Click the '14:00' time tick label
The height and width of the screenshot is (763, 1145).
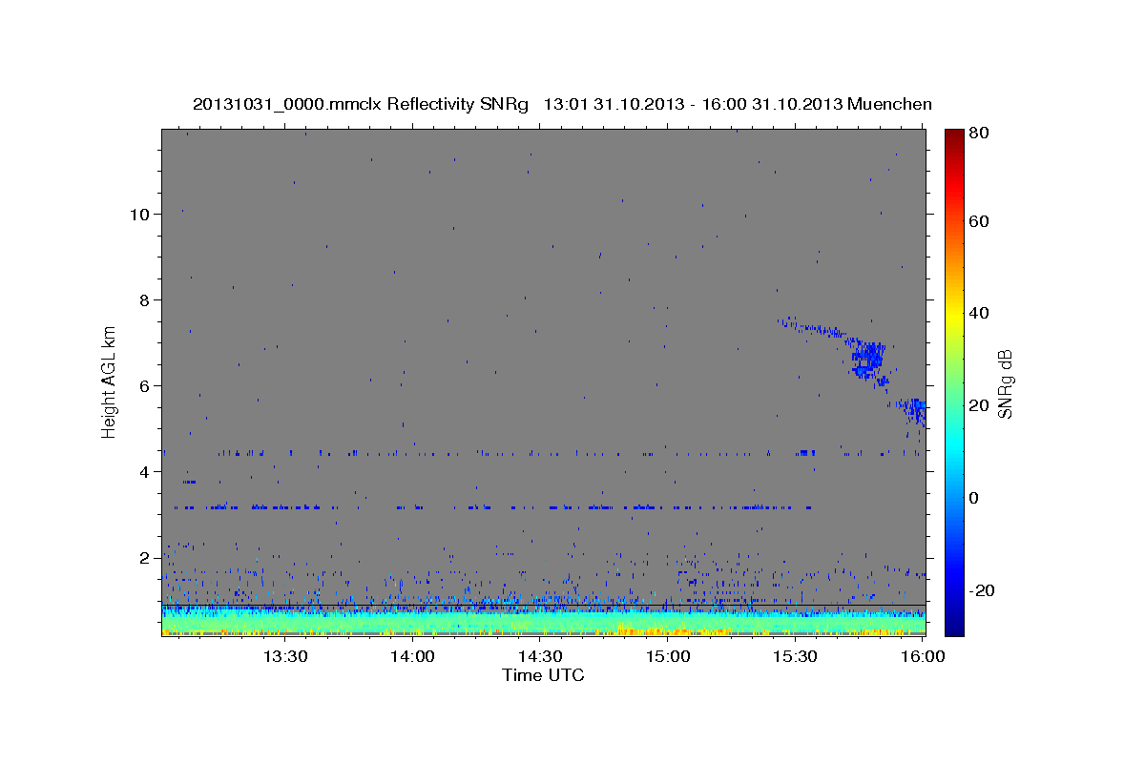tap(413, 656)
